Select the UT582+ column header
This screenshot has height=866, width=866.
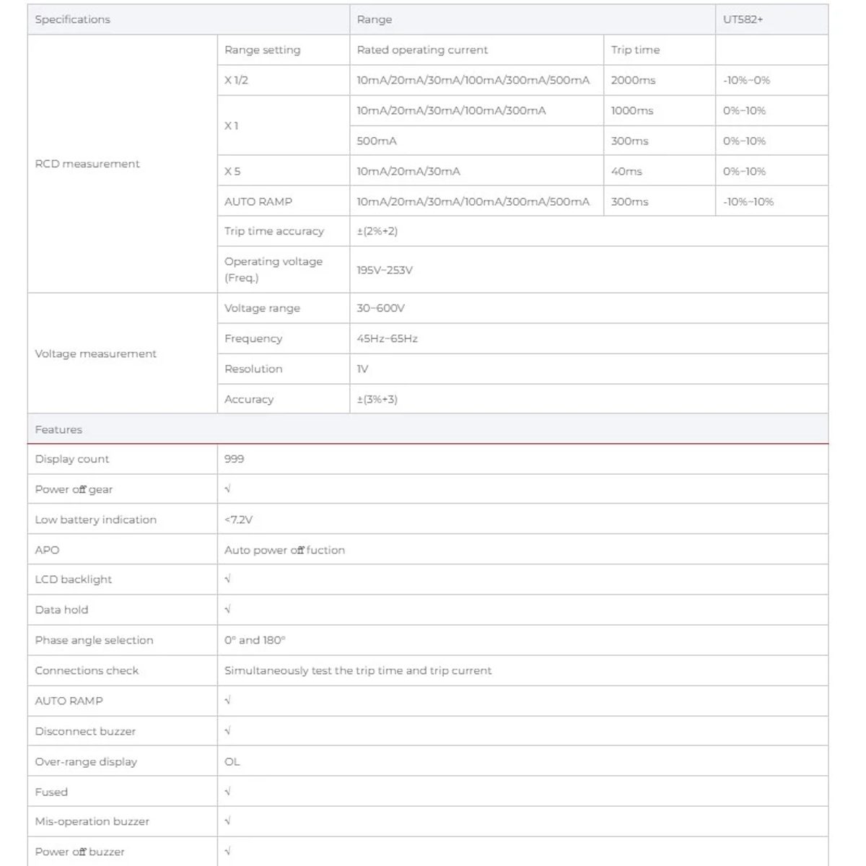(x=772, y=19)
